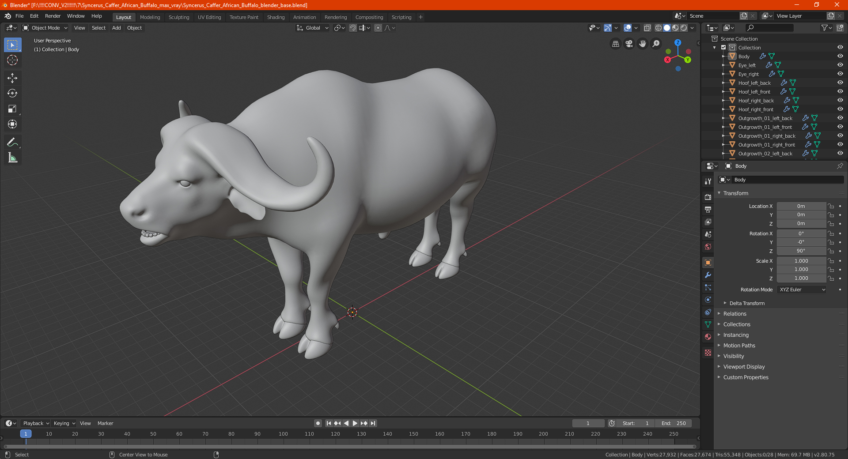Switch to the Sculpting workspace tab
Viewport: 848px width, 459px height.
click(x=179, y=17)
